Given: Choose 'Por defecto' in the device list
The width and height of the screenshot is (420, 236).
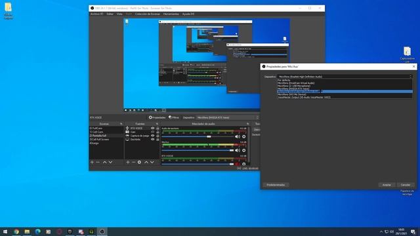Looking at the screenshot, I should (345, 80).
